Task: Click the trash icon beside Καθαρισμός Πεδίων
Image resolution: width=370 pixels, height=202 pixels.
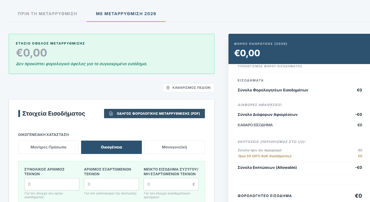Action: [x=168, y=88]
